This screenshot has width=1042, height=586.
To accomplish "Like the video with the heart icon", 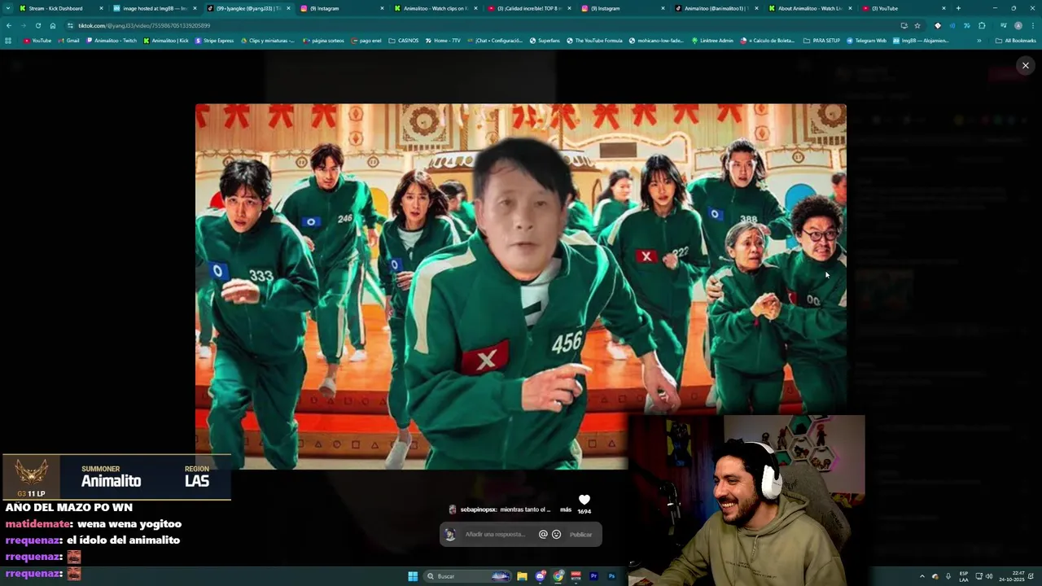I will (x=584, y=500).
